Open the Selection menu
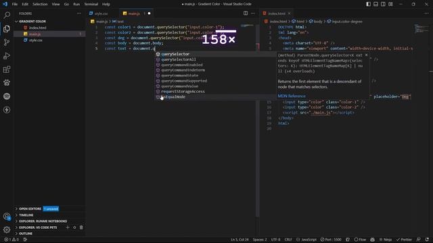This screenshot has height=243, width=433. [x=40, y=4]
